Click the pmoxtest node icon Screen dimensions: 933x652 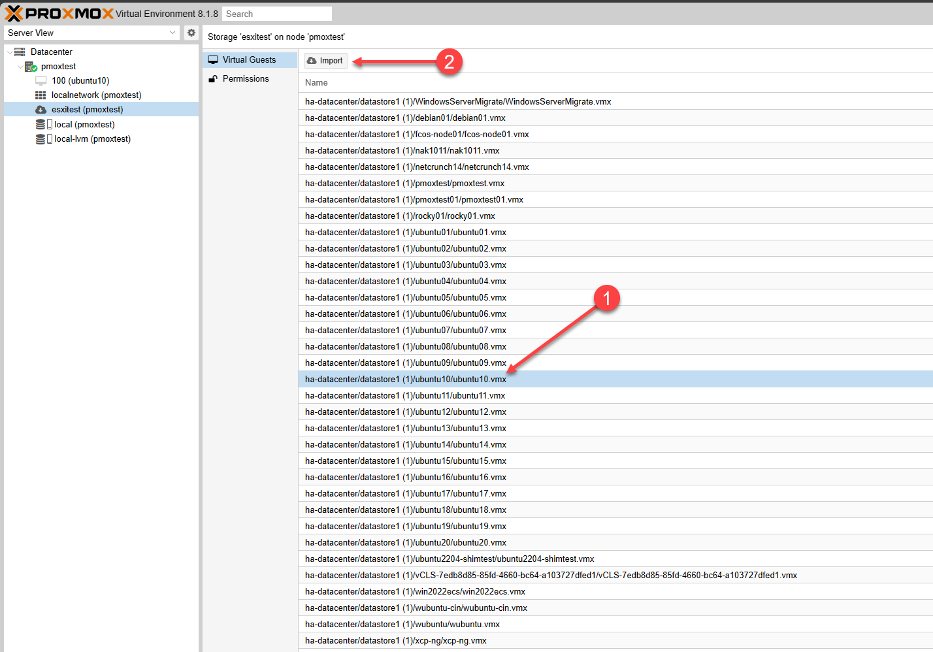point(31,66)
